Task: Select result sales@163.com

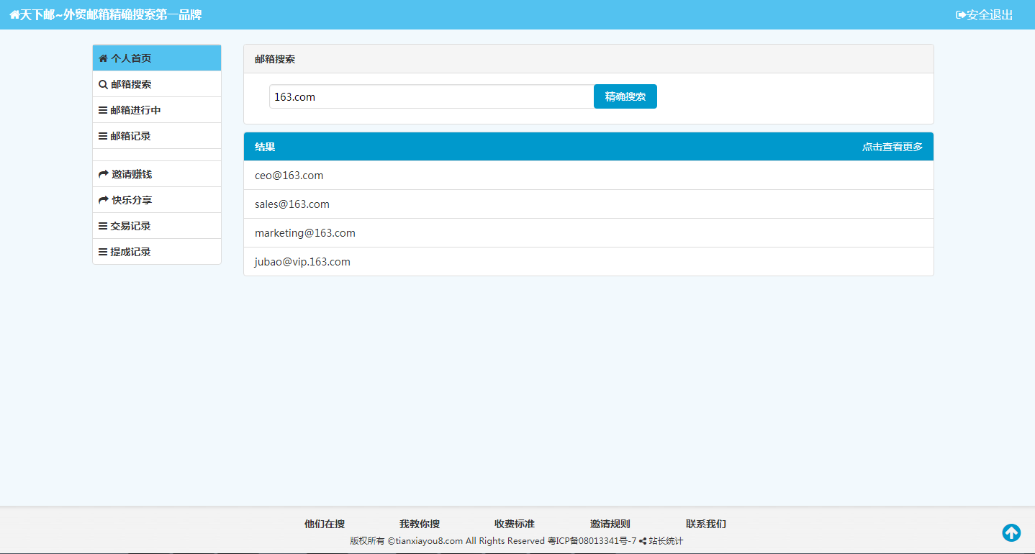Action: pos(589,204)
